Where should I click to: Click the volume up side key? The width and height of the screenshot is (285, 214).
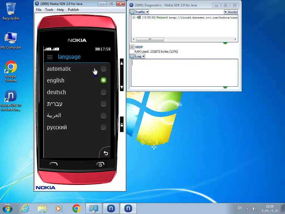coord(122,63)
